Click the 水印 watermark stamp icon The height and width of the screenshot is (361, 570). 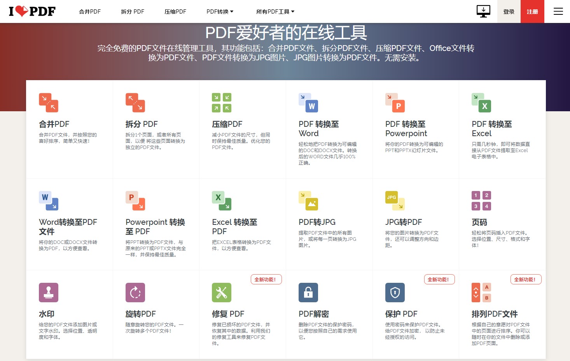tap(49, 293)
